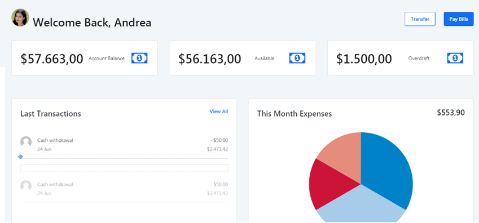479x223 pixels.
Task: Click the Overdraft label
Action: (419, 59)
